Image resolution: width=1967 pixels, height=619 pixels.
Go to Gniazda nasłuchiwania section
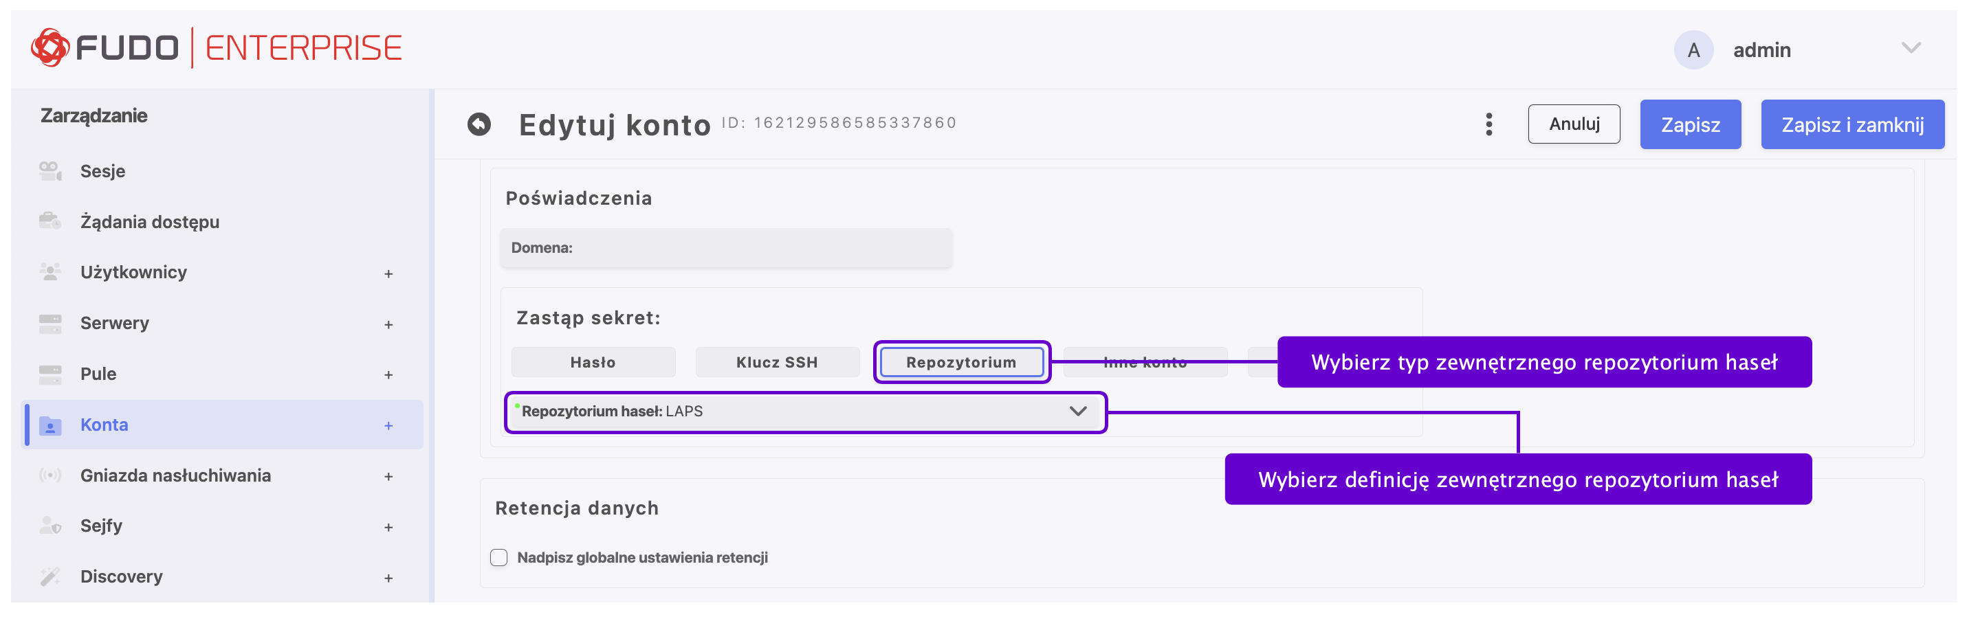(x=175, y=475)
